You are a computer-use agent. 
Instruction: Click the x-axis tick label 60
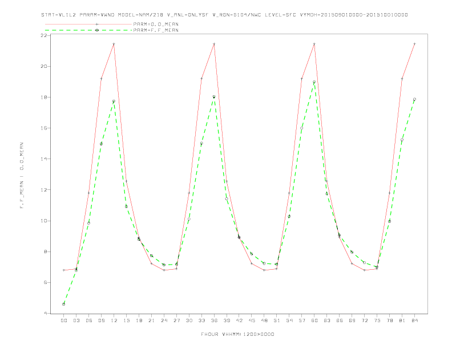pyautogui.click(x=314, y=320)
